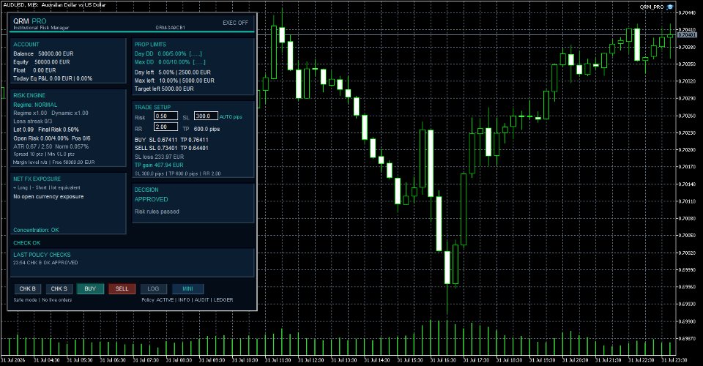
Task: Click the DECISION heading
Action: coord(146,190)
